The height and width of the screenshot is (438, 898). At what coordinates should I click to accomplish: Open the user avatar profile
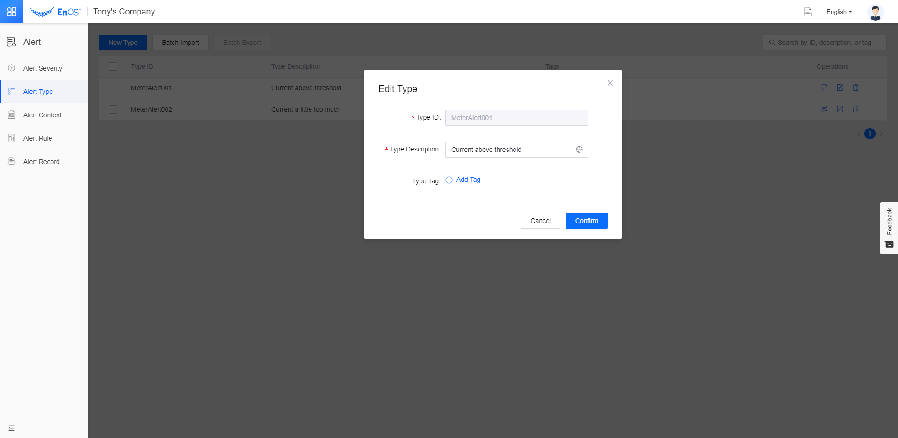click(x=875, y=12)
